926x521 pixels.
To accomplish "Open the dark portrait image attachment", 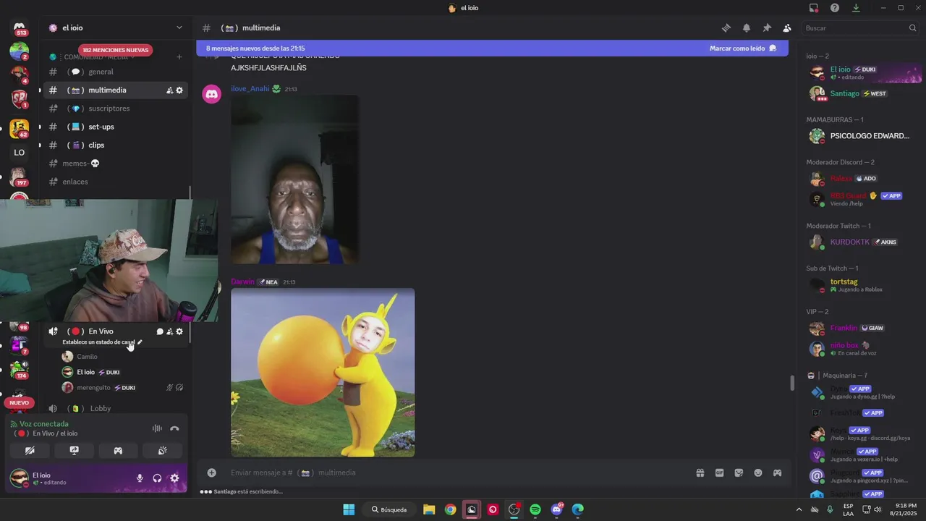I will (294, 179).
